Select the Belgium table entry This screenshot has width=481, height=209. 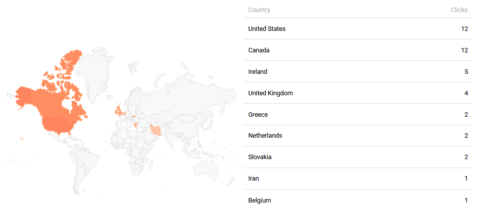click(260, 201)
